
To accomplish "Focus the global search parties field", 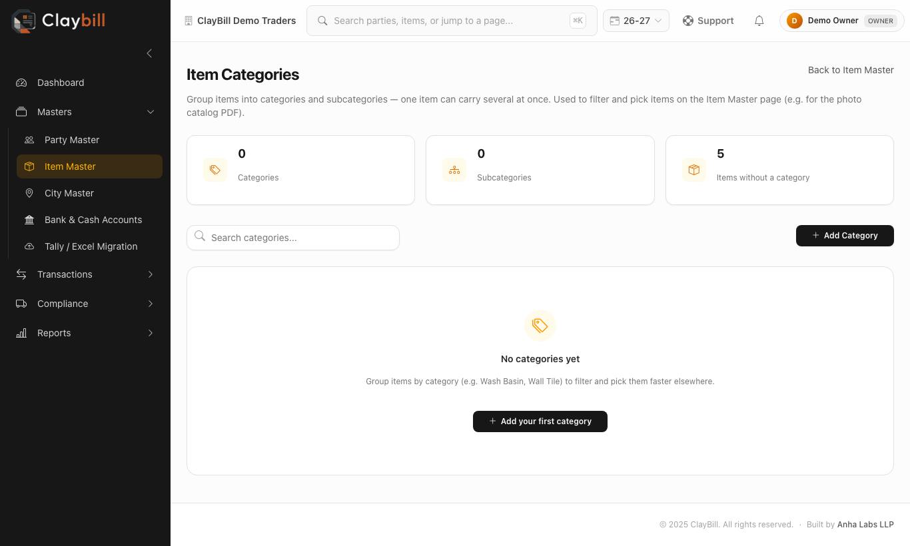I will 452,21.
